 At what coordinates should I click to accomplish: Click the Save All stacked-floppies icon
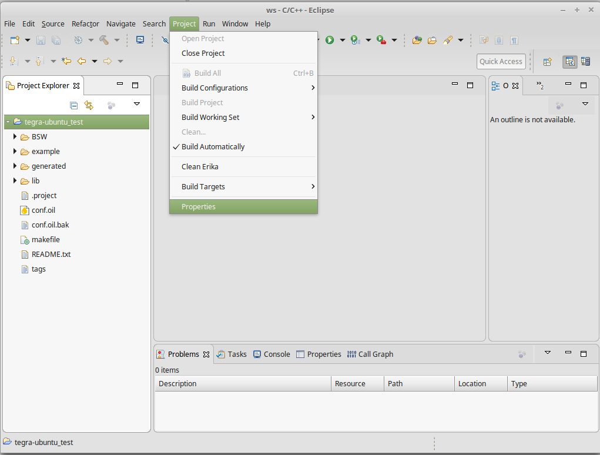pos(56,40)
